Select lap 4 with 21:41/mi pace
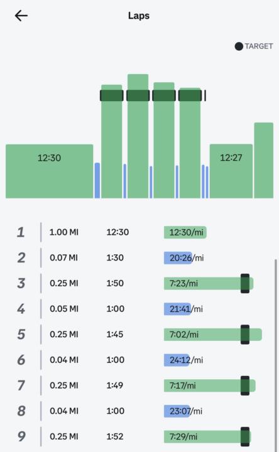Image resolution: width=279 pixels, height=452 pixels. 139,309
